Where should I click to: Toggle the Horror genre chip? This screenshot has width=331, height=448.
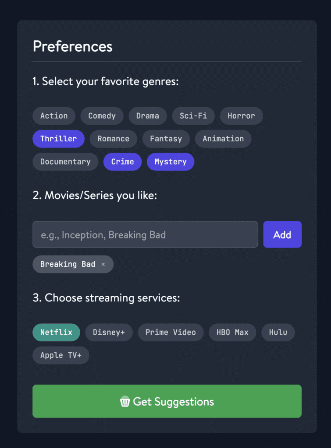click(241, 116)
